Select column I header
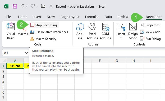165x101 pixels. tap(150, 61)
